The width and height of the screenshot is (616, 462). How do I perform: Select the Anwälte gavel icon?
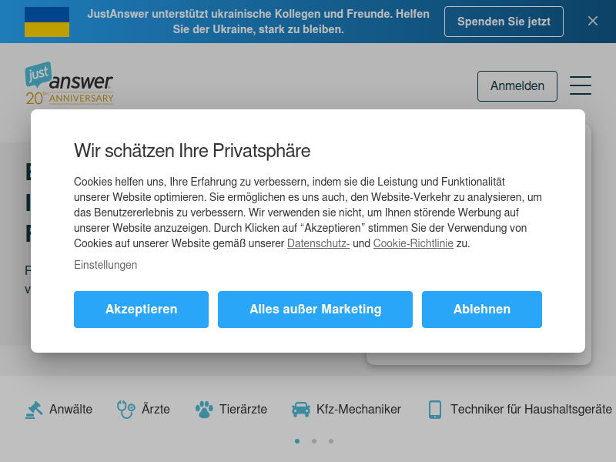(34, 410)
